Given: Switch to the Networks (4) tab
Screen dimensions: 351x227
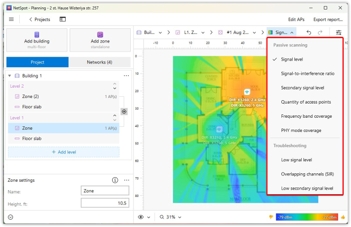Looking at the screenshot, I should coord(100,62).
